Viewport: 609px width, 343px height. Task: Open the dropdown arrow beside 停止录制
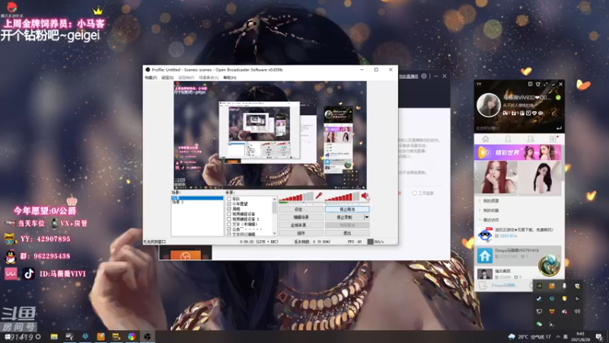pos(367,217)
